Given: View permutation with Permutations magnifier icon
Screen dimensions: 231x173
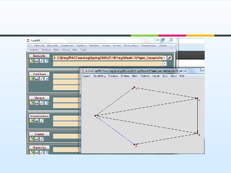Looking at the screenshot, I should coord(42,121).
